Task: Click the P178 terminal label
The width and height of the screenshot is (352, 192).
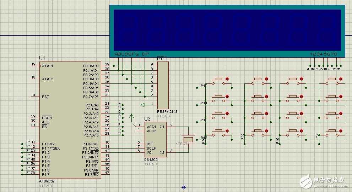Action: pos(31,173)
